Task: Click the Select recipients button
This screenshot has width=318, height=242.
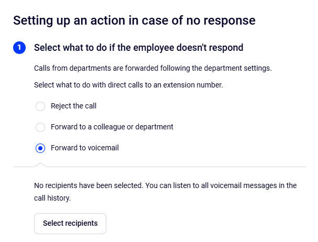Action: click(x=70, y=223)
